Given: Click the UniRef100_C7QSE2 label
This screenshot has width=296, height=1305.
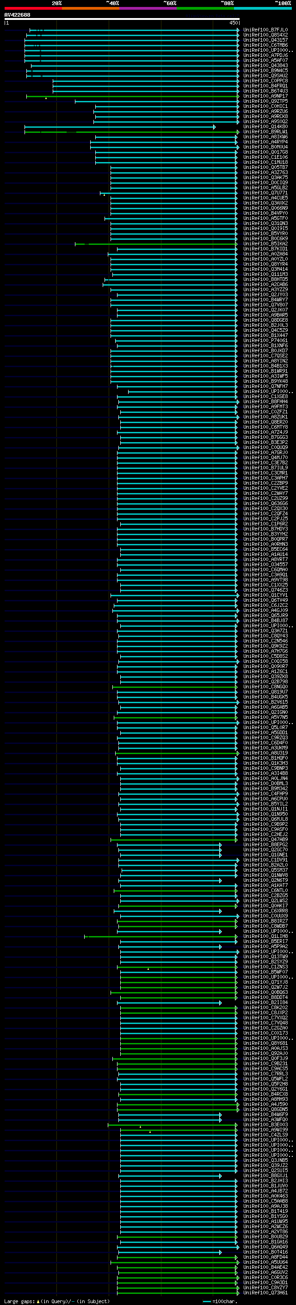Looking at the screenshot, I should [x=265, y=356].
